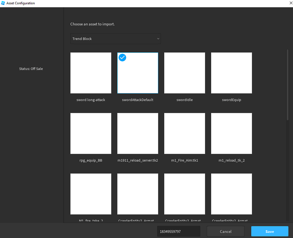Expand the asset type selector
The width and height of the screenshot is (293, 238).
(115, 38)
